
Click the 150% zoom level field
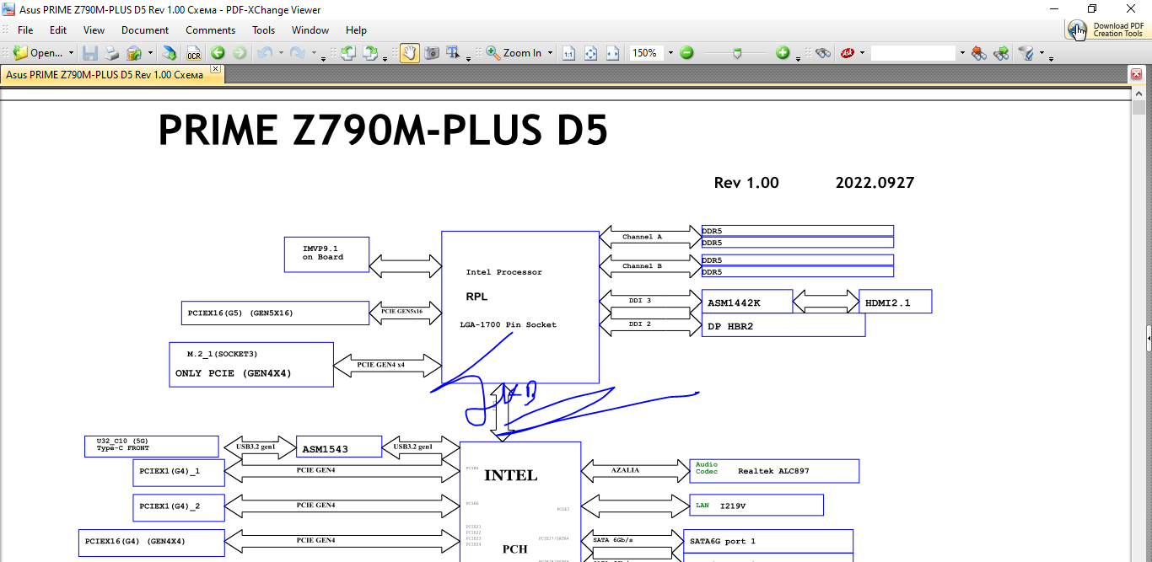646,53
